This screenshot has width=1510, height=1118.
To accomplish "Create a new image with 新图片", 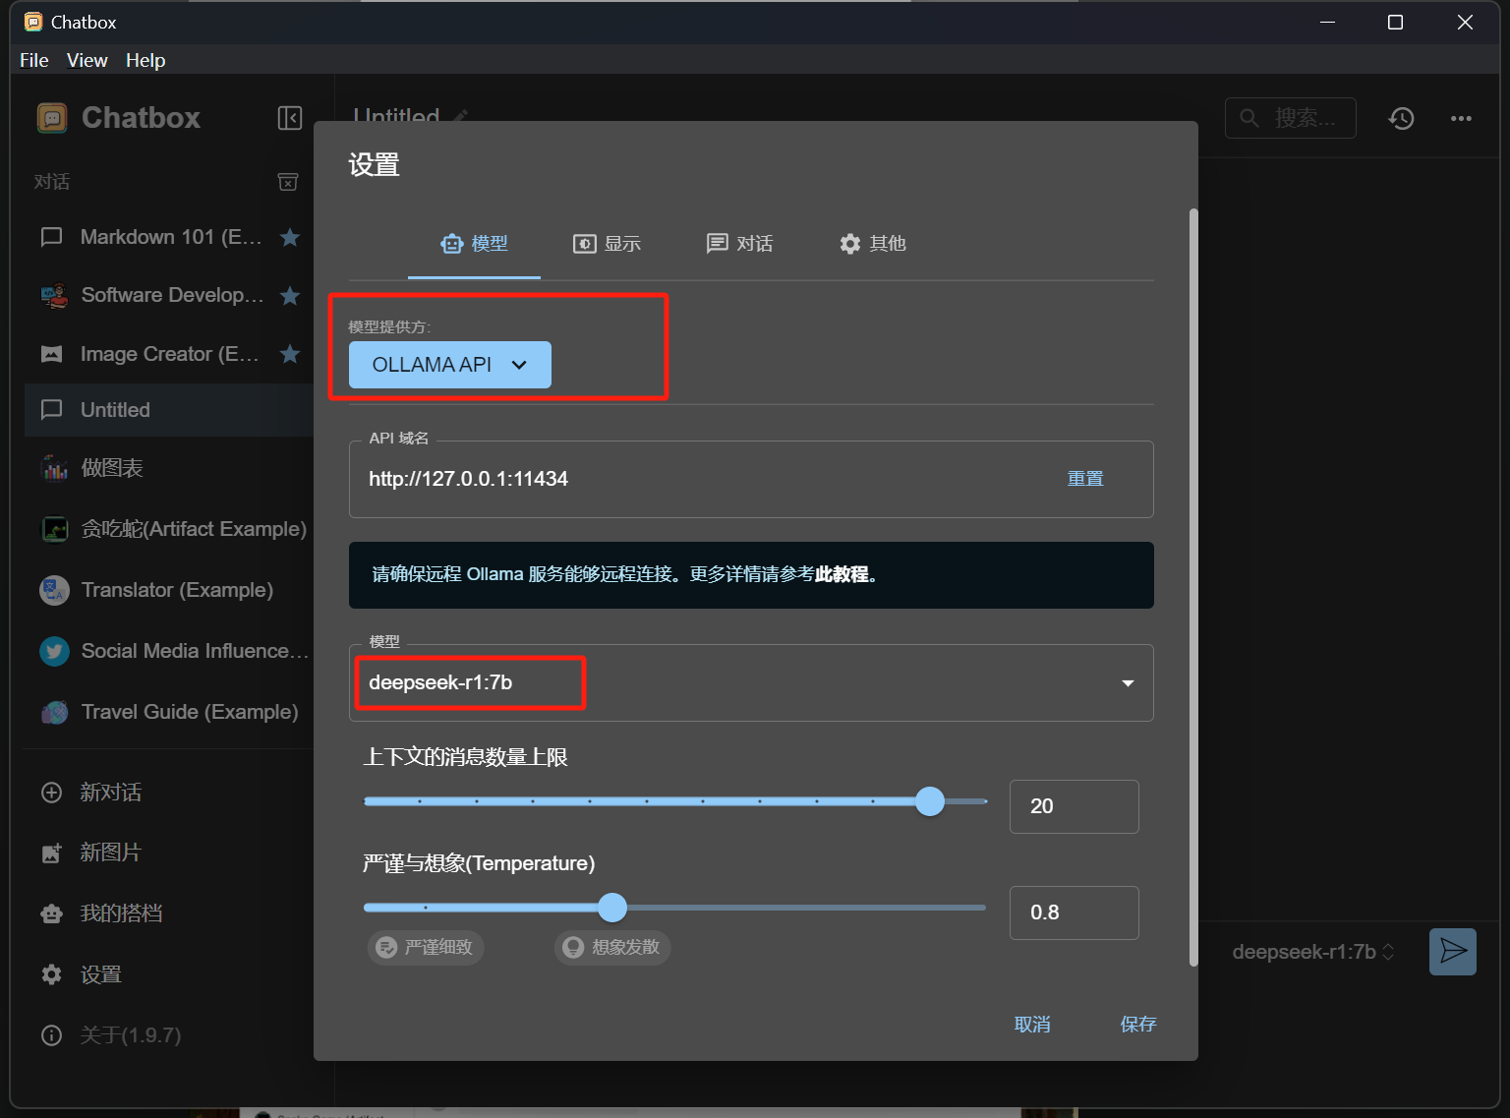I will point(169,853).
